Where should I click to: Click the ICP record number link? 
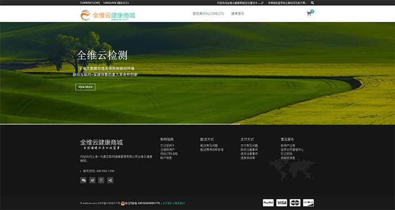pos(109,203)
